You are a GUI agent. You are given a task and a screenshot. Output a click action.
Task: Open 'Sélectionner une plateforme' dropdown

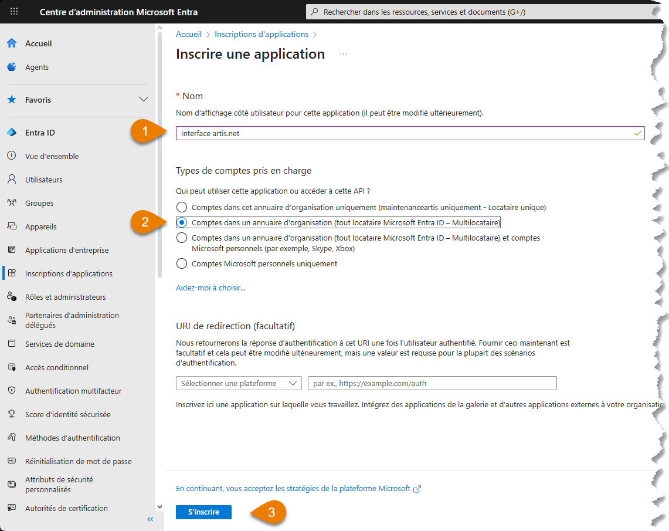(239, 383)
